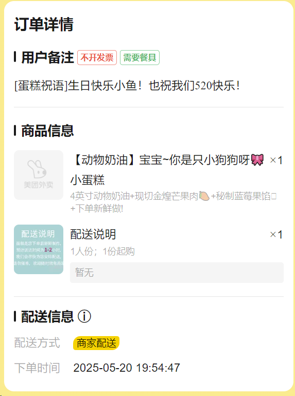Click the 商家配送 yellow badge
Screen dimensions: 295x396
tap(96, 343)
